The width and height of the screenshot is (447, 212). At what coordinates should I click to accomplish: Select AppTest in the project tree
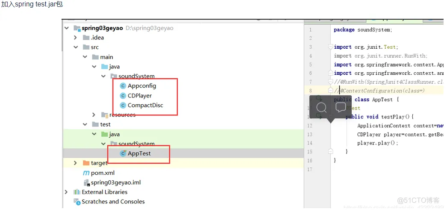[139, 153]
